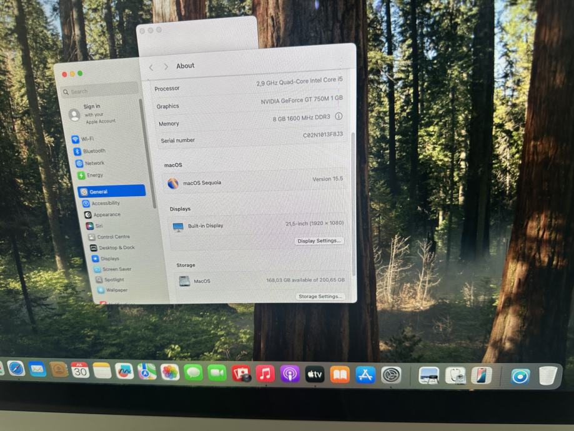
Task: Click the 'Version 15.5' text
Action: coord(328,179)
